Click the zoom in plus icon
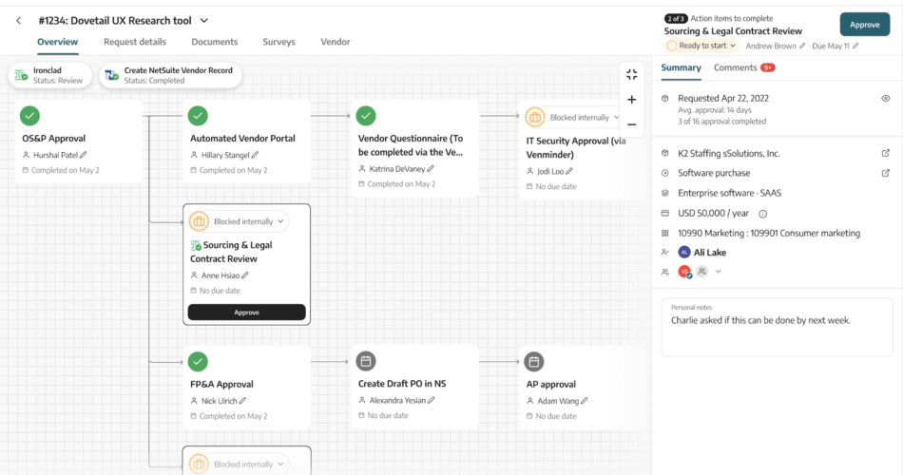Screen dimensions: 903x475 point(631,99)
